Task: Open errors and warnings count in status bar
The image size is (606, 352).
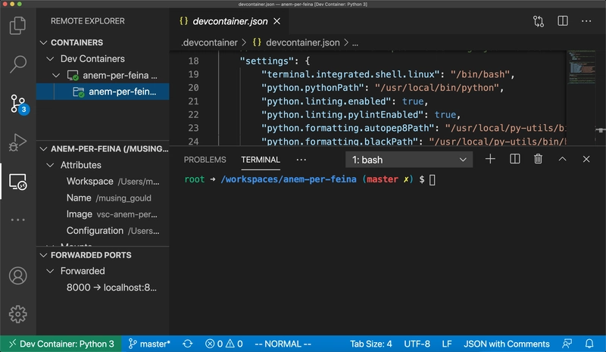Action: pyautogui.click(x=224, y=344)
